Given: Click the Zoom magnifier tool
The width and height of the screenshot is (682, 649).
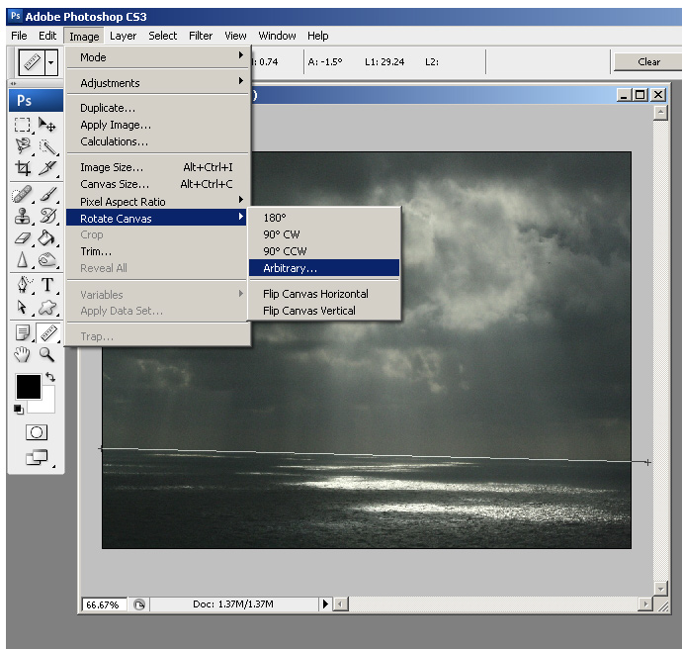Looking at the screenshot, I should click(46, 354).
